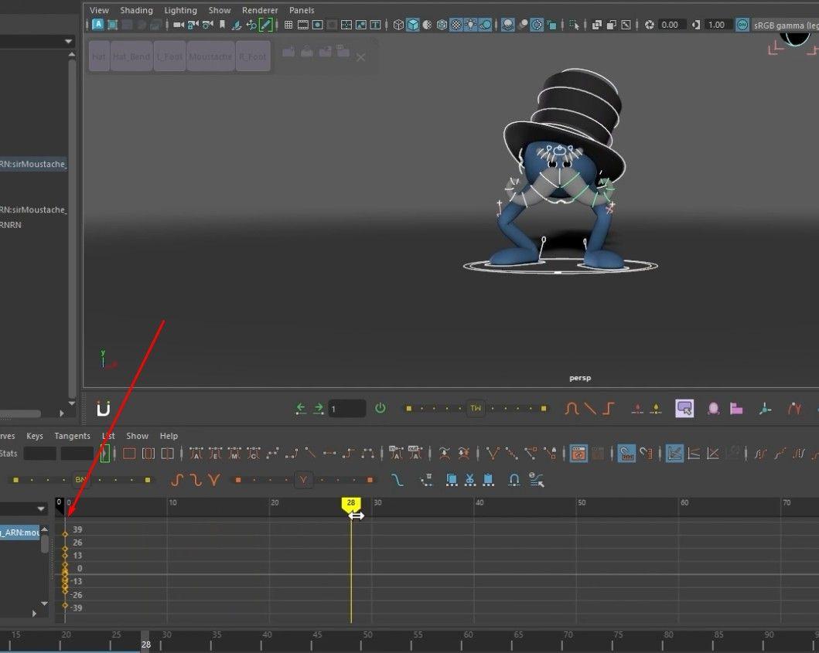
Task: Toggle the color management ON button
Action: click(x=742, y=25)
